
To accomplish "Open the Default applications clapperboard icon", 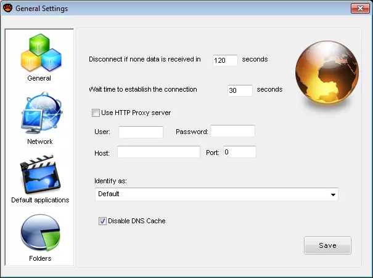I will click(40, 174).
